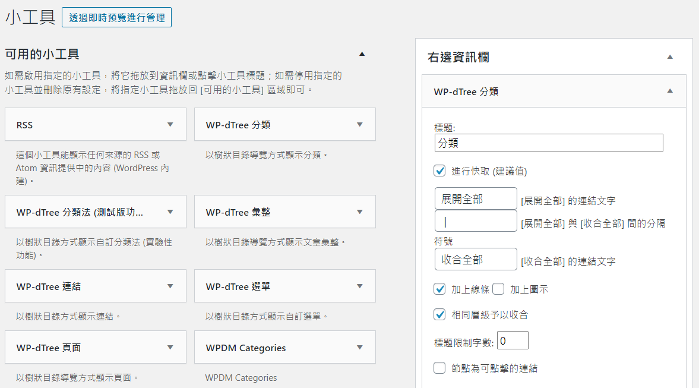Select the WP-dTree 頁面 widget title
Image resolution: width=699 pixels, height=388 pixels.
[x=49, y=348]
